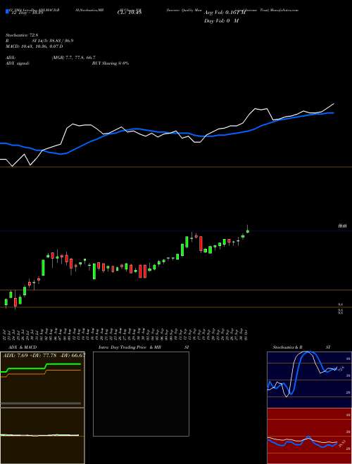Screen dimensions: 352x464
Task: Click the tall green candlestick near the chart start
Action: 43,268
